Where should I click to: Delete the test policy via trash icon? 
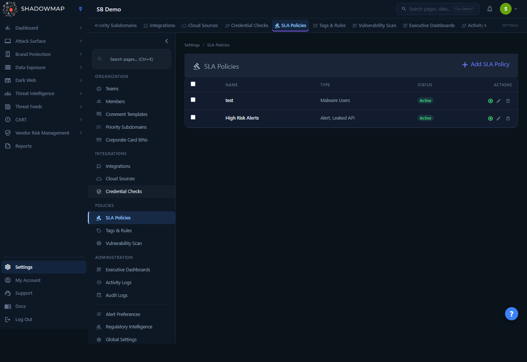pyautogui.click(x=508, y=101)
